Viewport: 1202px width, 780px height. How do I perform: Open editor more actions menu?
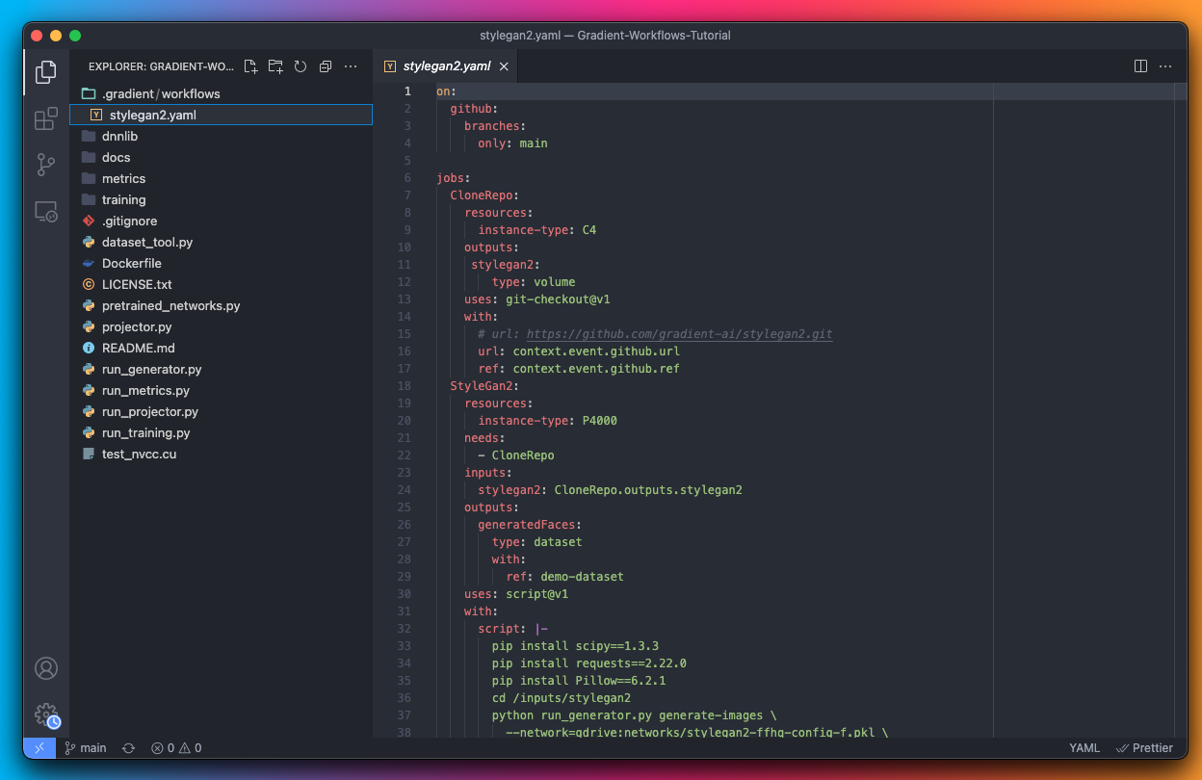(x=1165, y=66)
